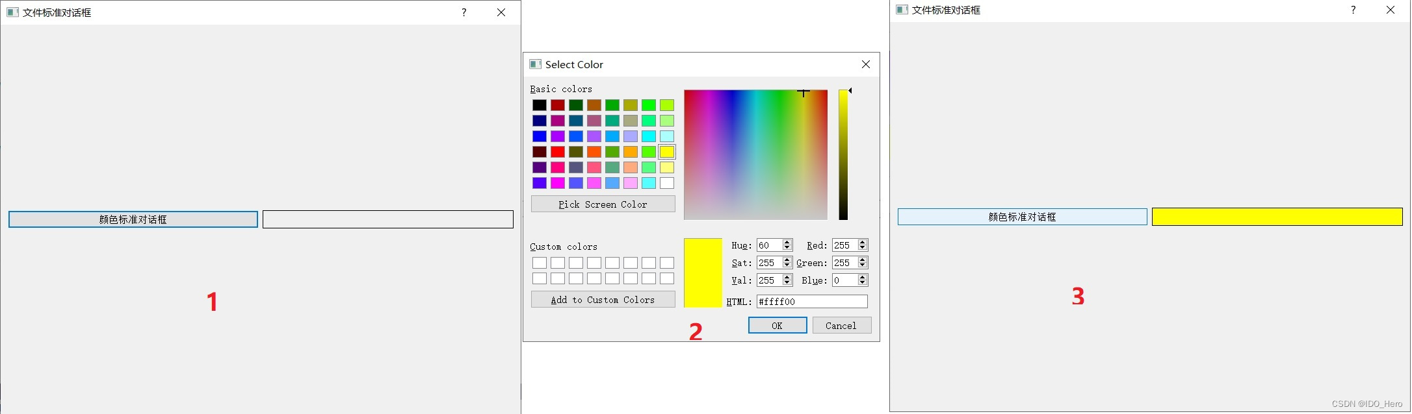Select the pale yellow basic color swatch

tap(667, 167)
